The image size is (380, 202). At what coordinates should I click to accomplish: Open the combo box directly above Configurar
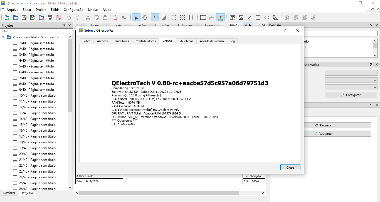click(351, 87)
